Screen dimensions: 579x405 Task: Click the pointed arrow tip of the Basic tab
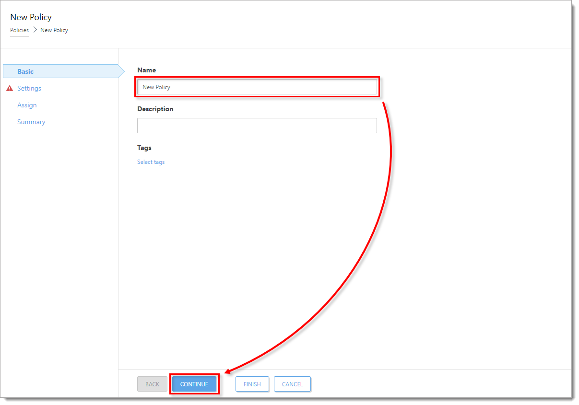[121, 71]
